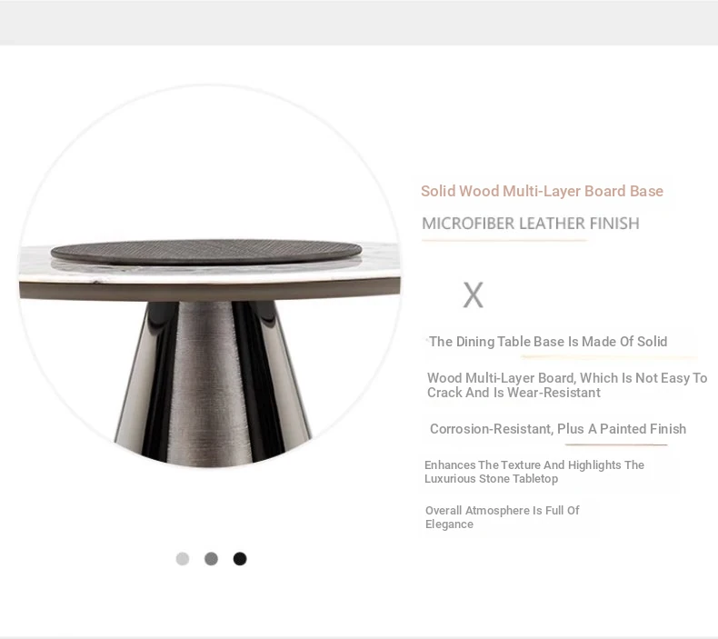Click the circular table product image
This screenshot has height=639, width=718.
(209, 276)
